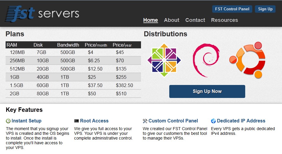
Task: Click the Sign Up Now button
Action: [207, 91]
